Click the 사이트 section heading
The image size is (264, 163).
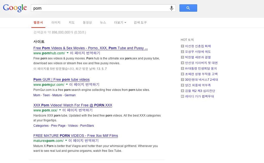[x=39, y=41]
